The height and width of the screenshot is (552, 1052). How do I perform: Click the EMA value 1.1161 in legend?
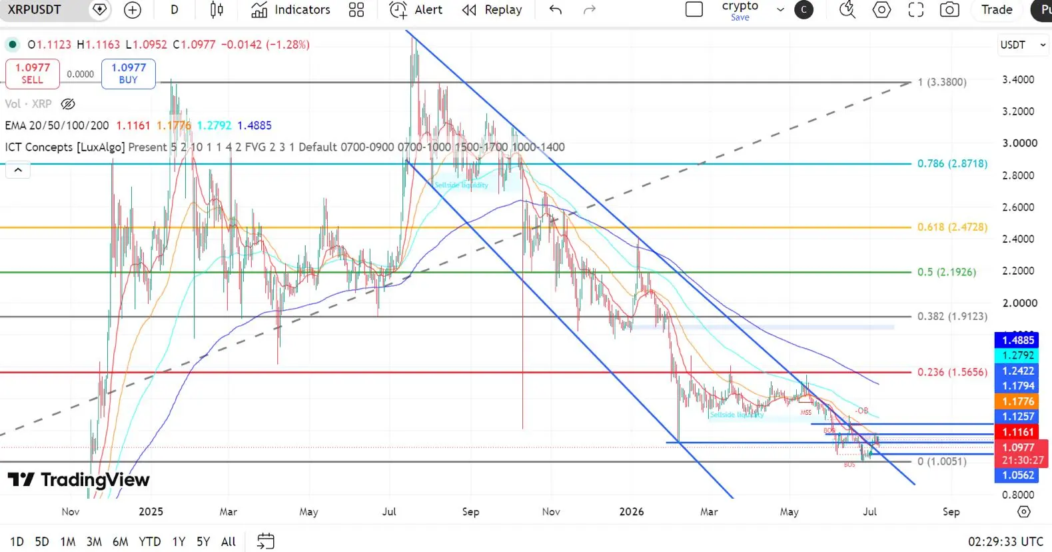(133, 125)
